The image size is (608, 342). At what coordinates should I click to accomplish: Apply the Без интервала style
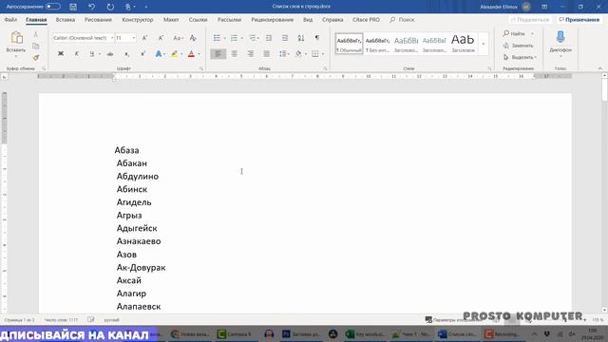[x=377, y=44]
